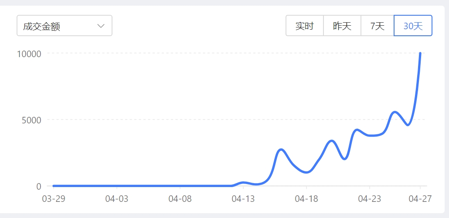Select the 昨天 time range
This screenshot has width=449, height=218.
[342, 26]
